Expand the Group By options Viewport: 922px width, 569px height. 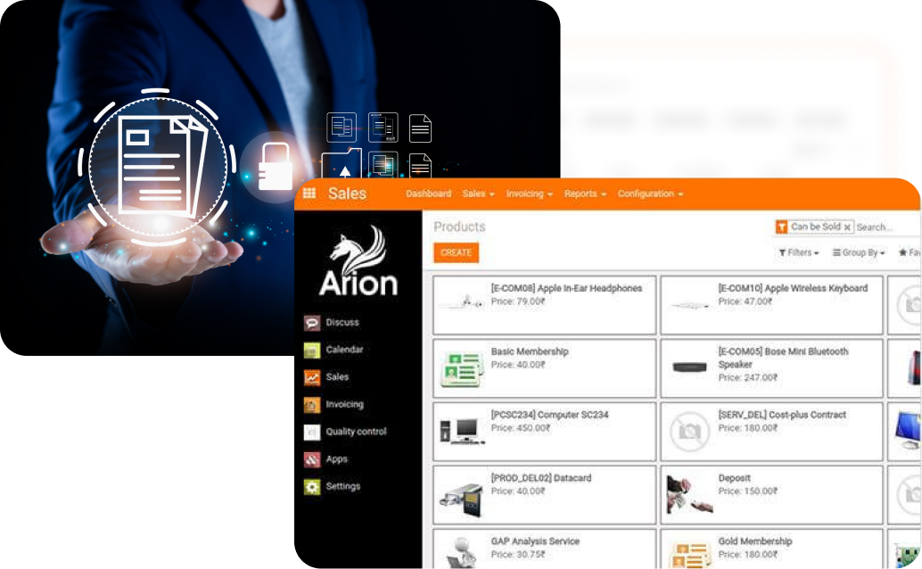[859, 253]
